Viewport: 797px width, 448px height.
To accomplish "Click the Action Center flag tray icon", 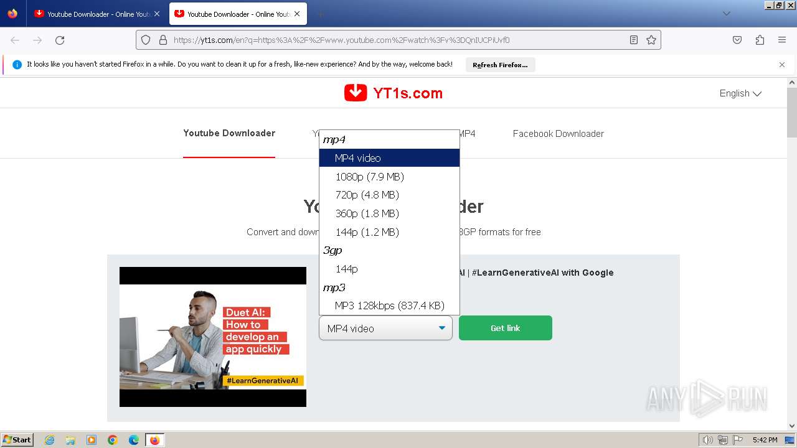I will pos(738,440).
